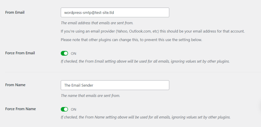Click the 'If you're using an email provider' note
Image resolution: width=261 pixels, height=127 pixels.
point(152,31)
